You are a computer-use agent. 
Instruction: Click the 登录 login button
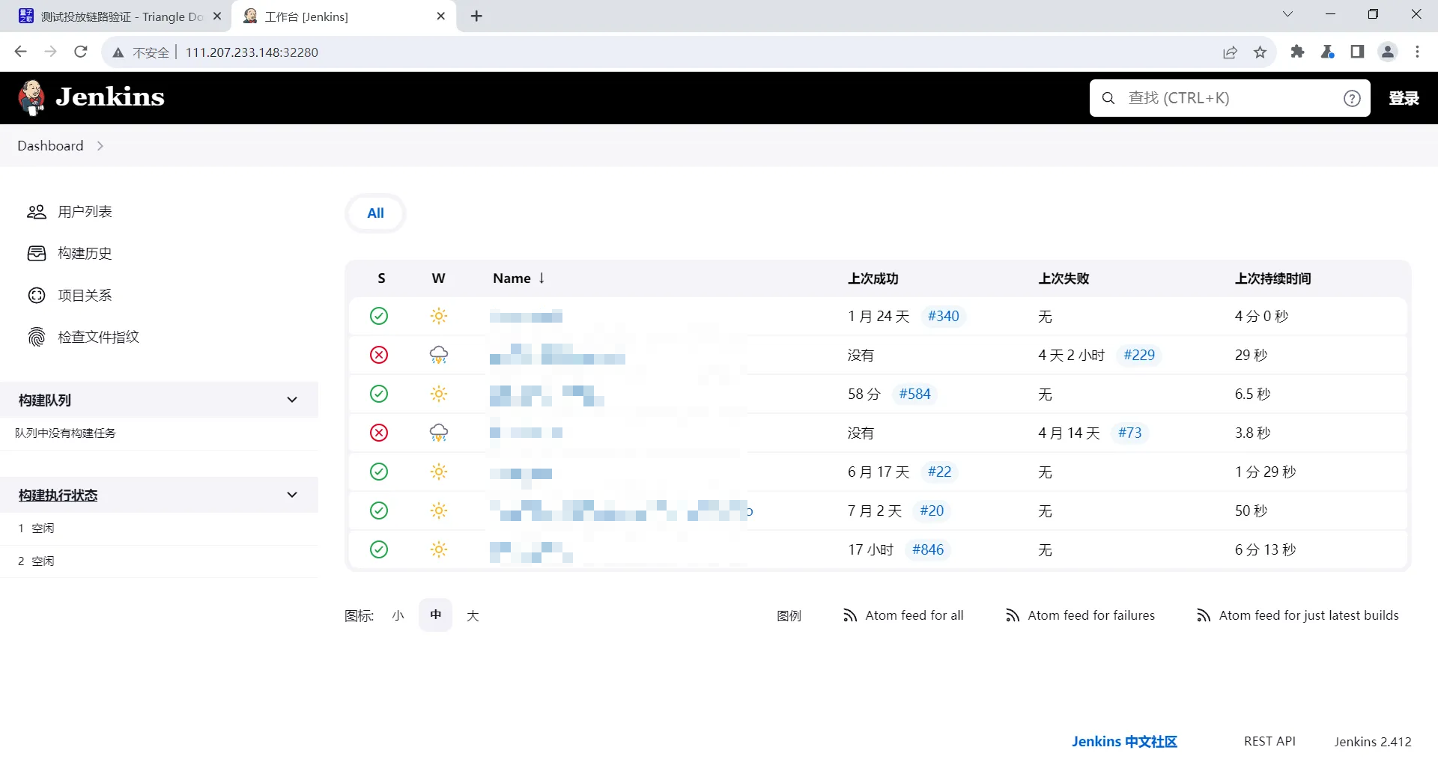[1403, 98]
